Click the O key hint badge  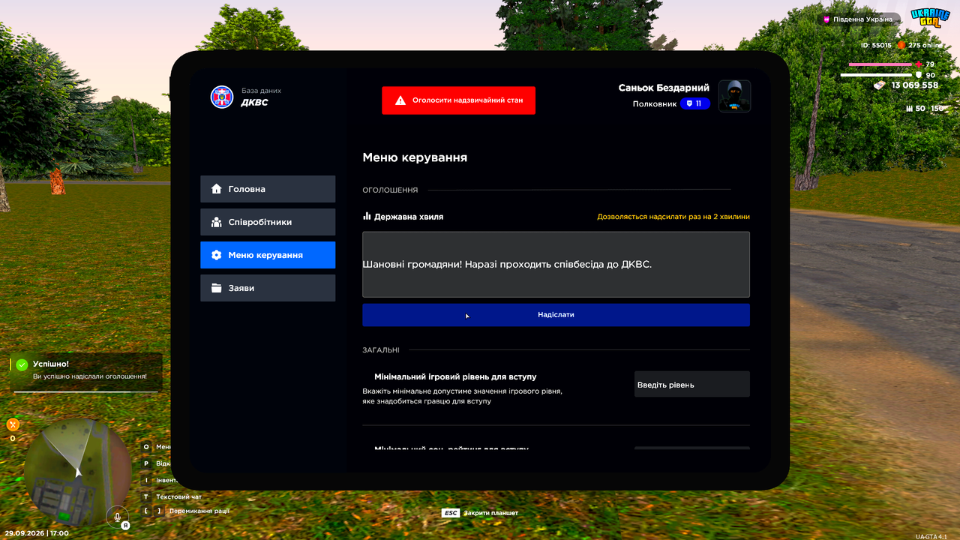(x=146, y=447)
